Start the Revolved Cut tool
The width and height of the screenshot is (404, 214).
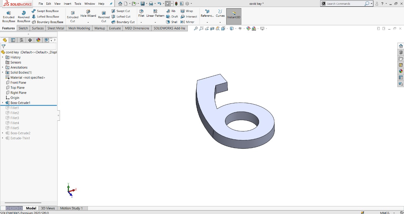click(104, 17)
